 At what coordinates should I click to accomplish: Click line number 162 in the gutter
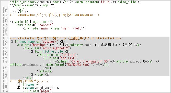point(5,15)
